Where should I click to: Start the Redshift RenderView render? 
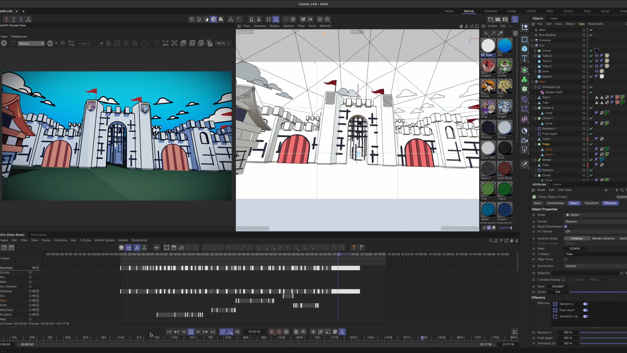[4, 43]
